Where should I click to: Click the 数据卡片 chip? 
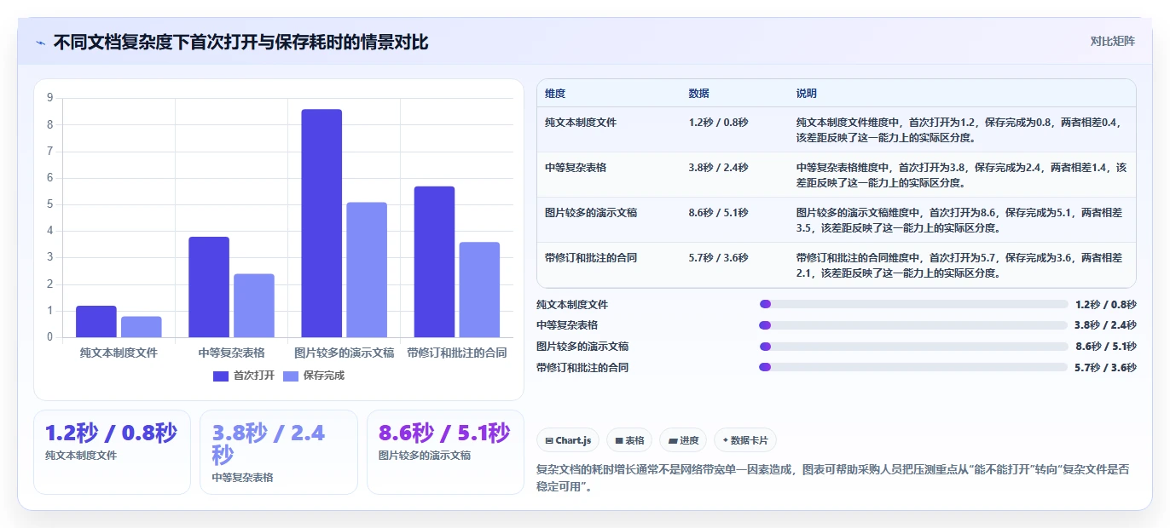(745, 440)
